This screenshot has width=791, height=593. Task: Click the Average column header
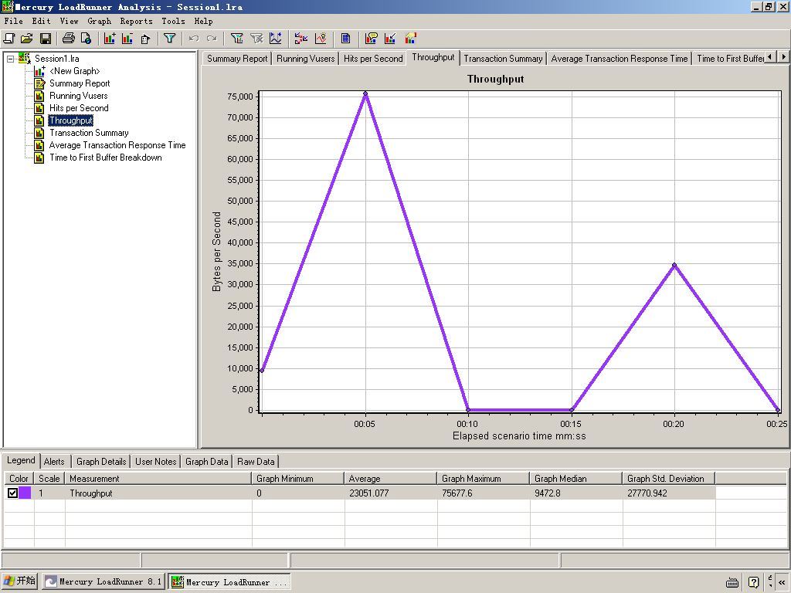pos(390,479)
